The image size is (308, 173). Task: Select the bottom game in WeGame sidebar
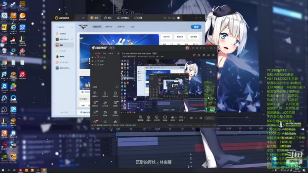(64, 68)
